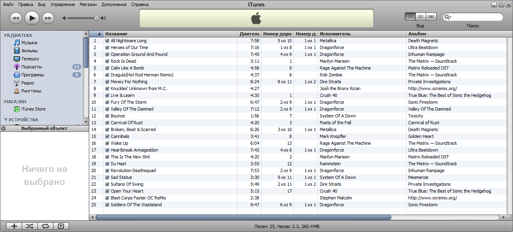Open Радио in the sidebar
This screenshot has height=232, width=513.
[x=27, y=83]
